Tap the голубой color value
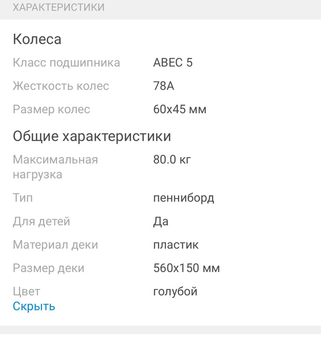The width and height of the screenshot is (321, 338). (x=175, y=291)
